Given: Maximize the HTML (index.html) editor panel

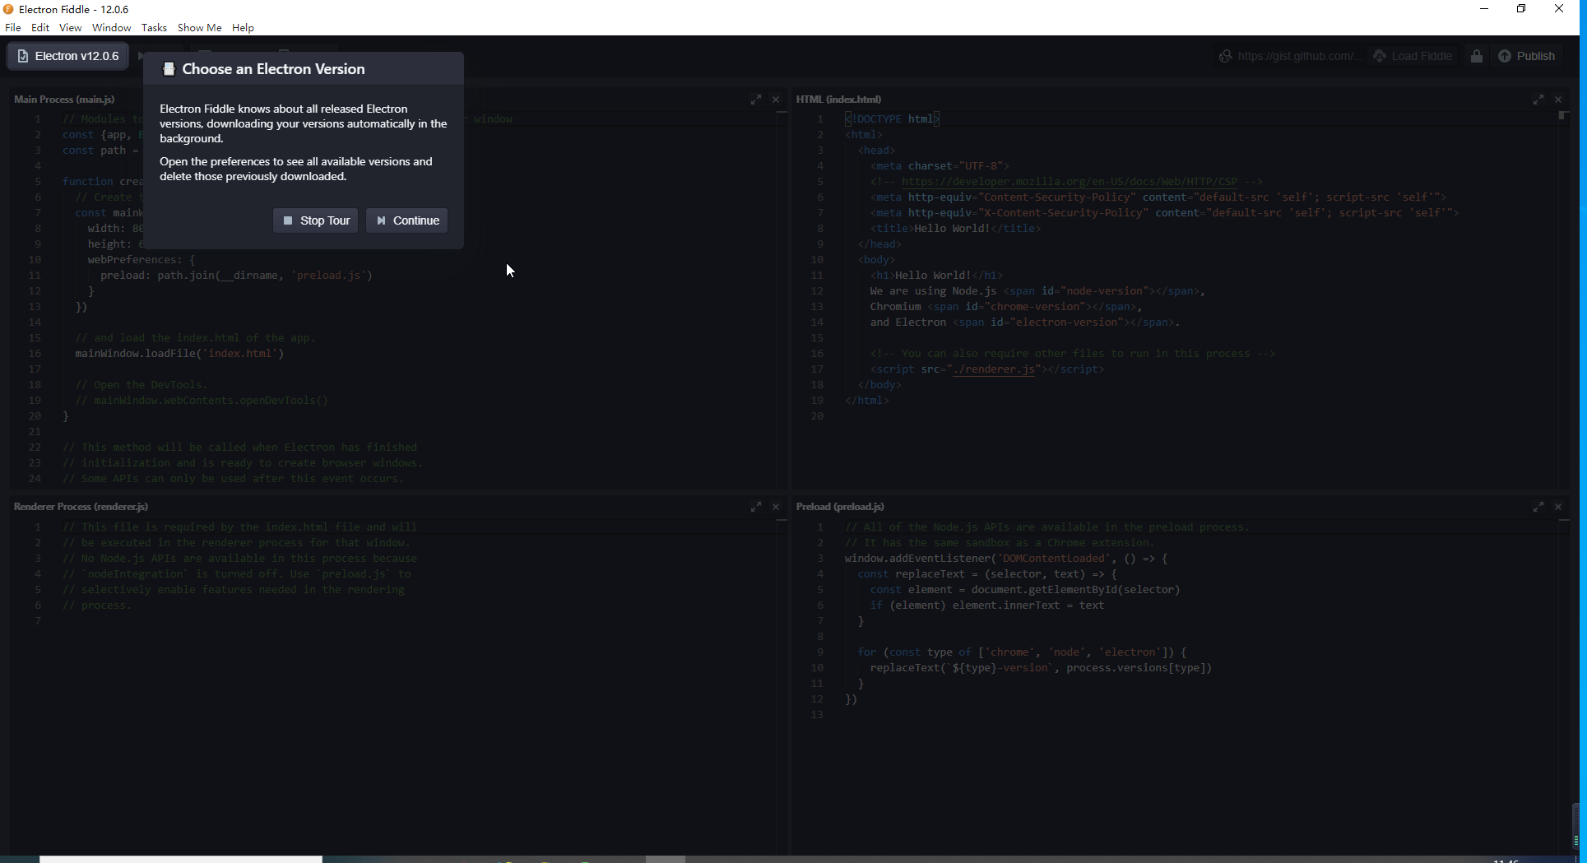Looking at the screenshot, I should click(1538, 100).
